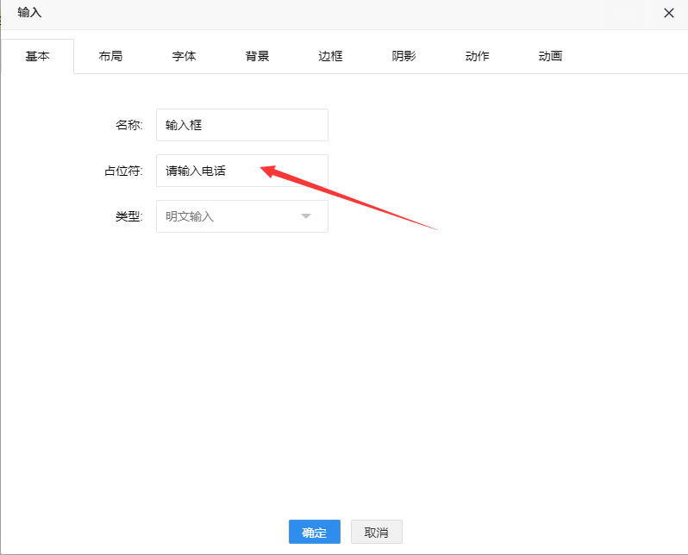Select the 字体 tab
This screenshot has height=555, width=688.
[184, 56]
